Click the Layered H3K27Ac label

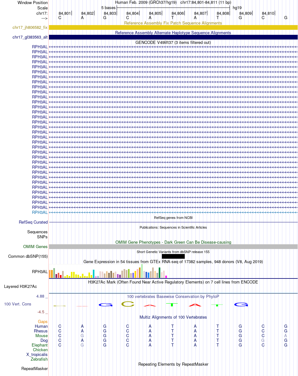[20, 287]
